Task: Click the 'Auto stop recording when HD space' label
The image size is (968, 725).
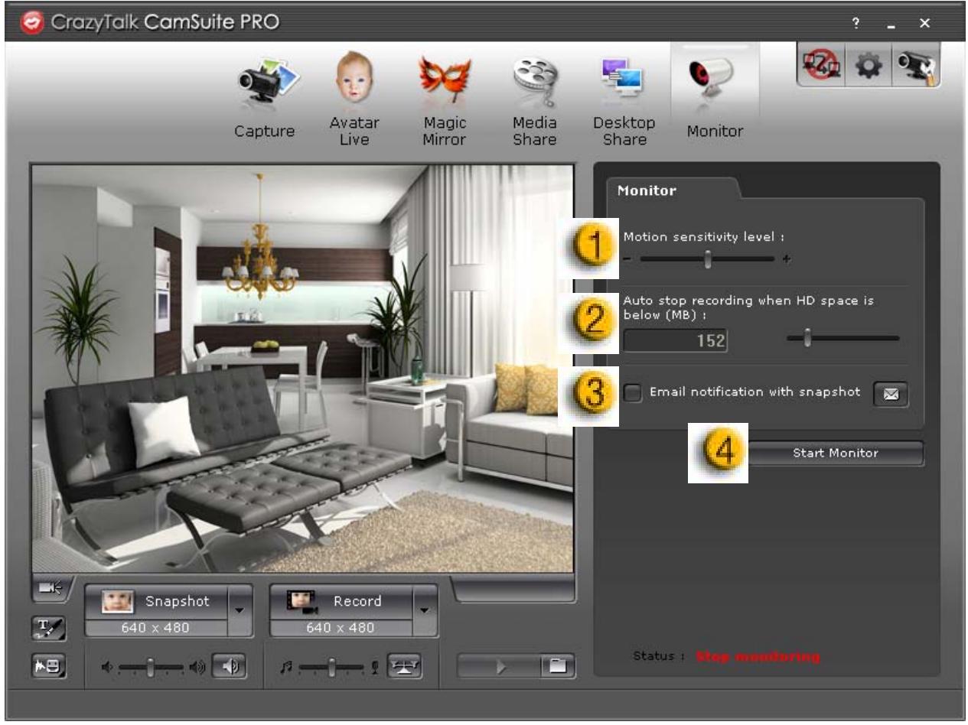Action: click(748, 308)
